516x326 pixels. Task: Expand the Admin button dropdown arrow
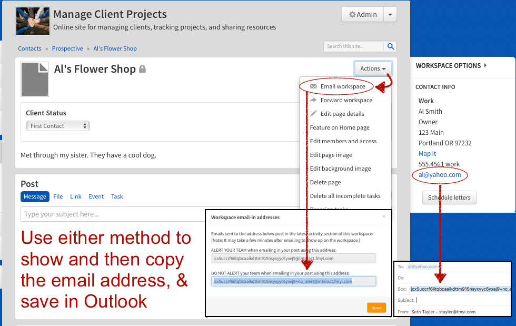click(x=390, y=15)
